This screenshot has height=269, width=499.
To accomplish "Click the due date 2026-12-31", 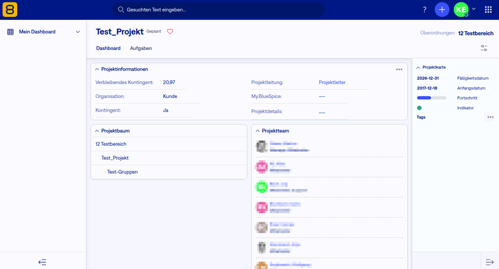I will (x=428, y=78).
